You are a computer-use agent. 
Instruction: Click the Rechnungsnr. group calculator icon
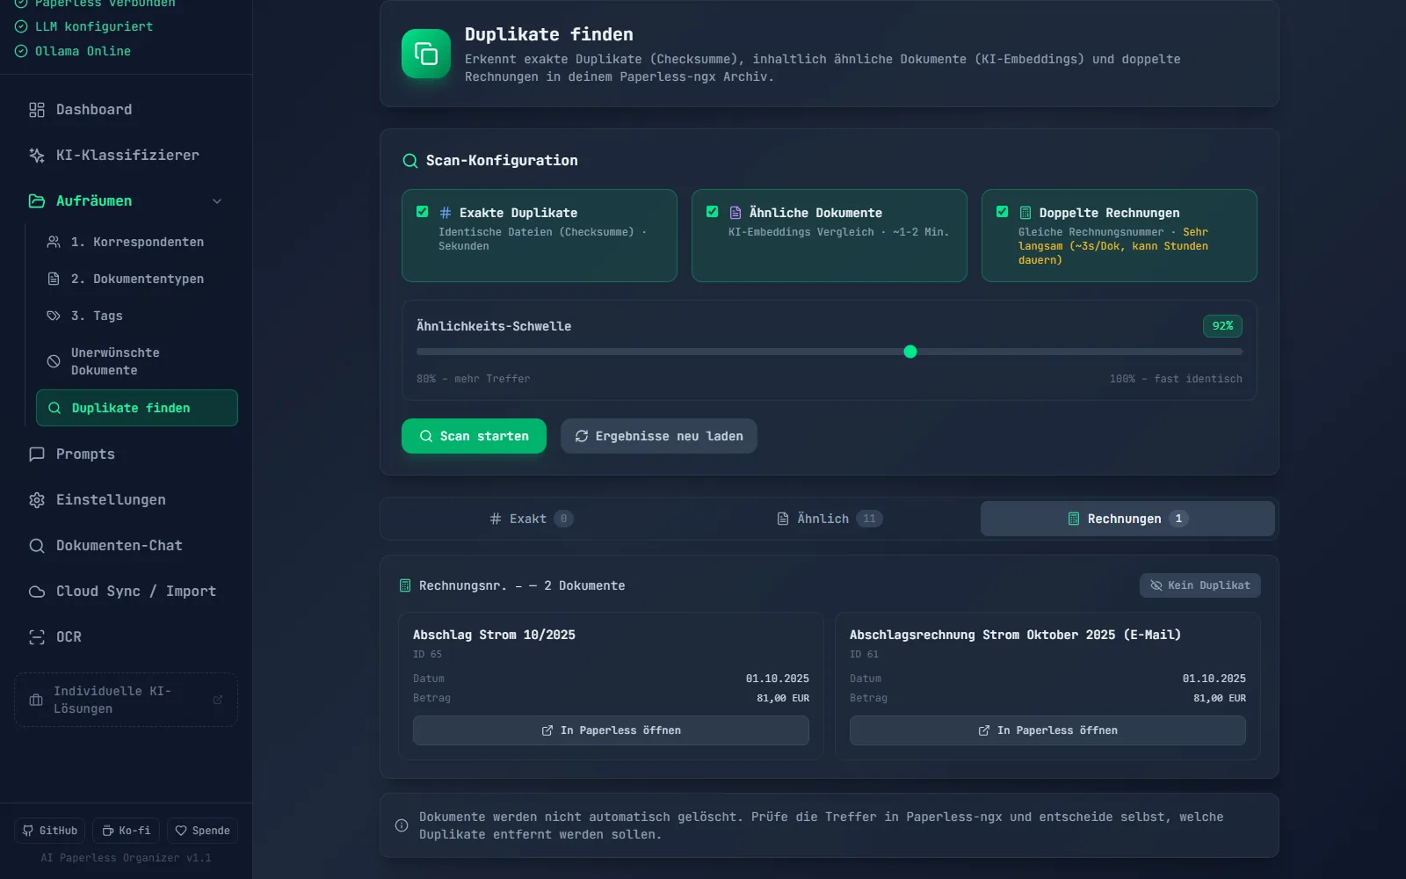[x=405, y=585]
